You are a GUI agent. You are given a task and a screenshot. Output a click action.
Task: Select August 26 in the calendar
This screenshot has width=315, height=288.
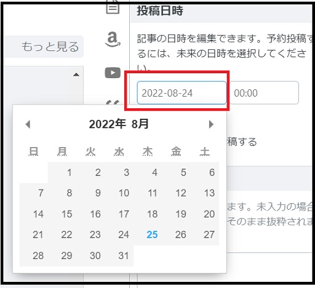(x=176, y=235)
